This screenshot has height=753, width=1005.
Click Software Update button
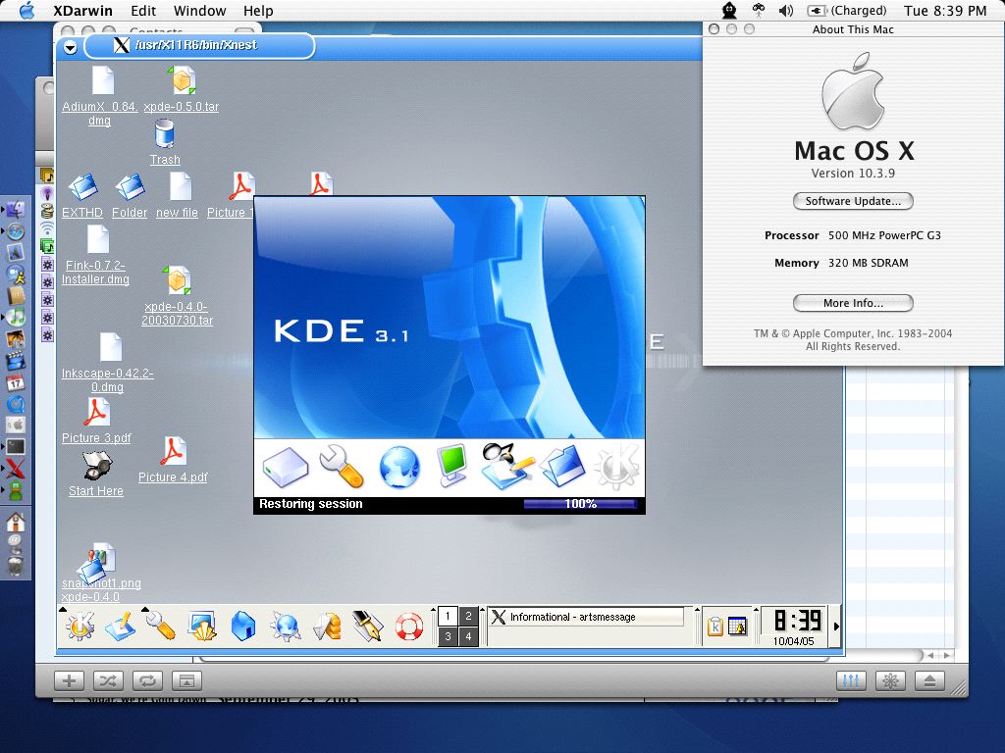click(853, 201)
